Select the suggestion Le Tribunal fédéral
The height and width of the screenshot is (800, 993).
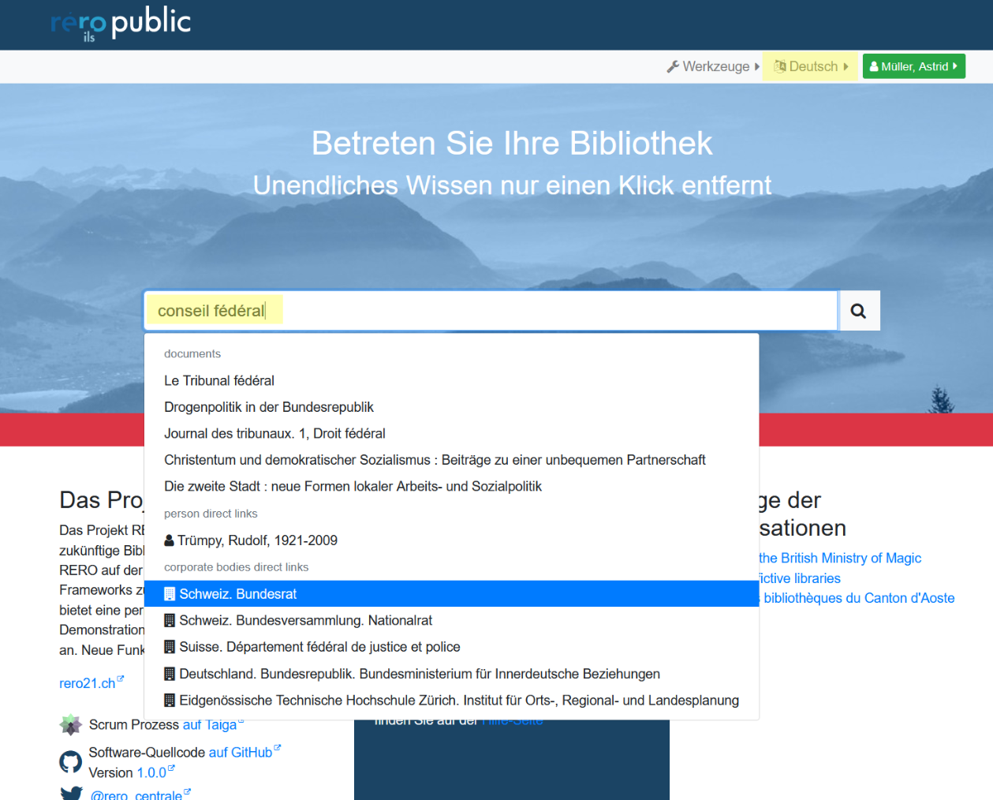point(219,380)
